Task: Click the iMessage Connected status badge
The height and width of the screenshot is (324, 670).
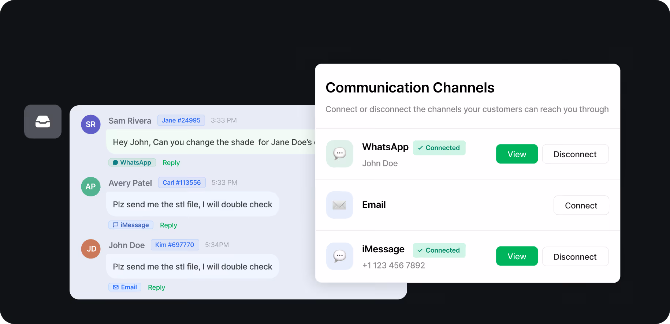Action: 439,250
